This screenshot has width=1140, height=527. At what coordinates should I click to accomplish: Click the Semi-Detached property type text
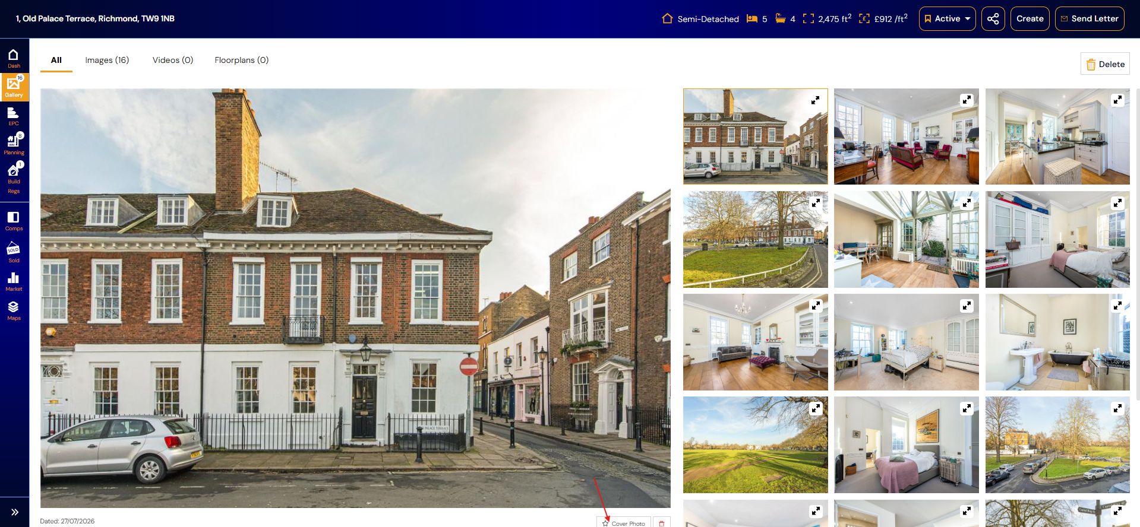click(x=708, y=19)
